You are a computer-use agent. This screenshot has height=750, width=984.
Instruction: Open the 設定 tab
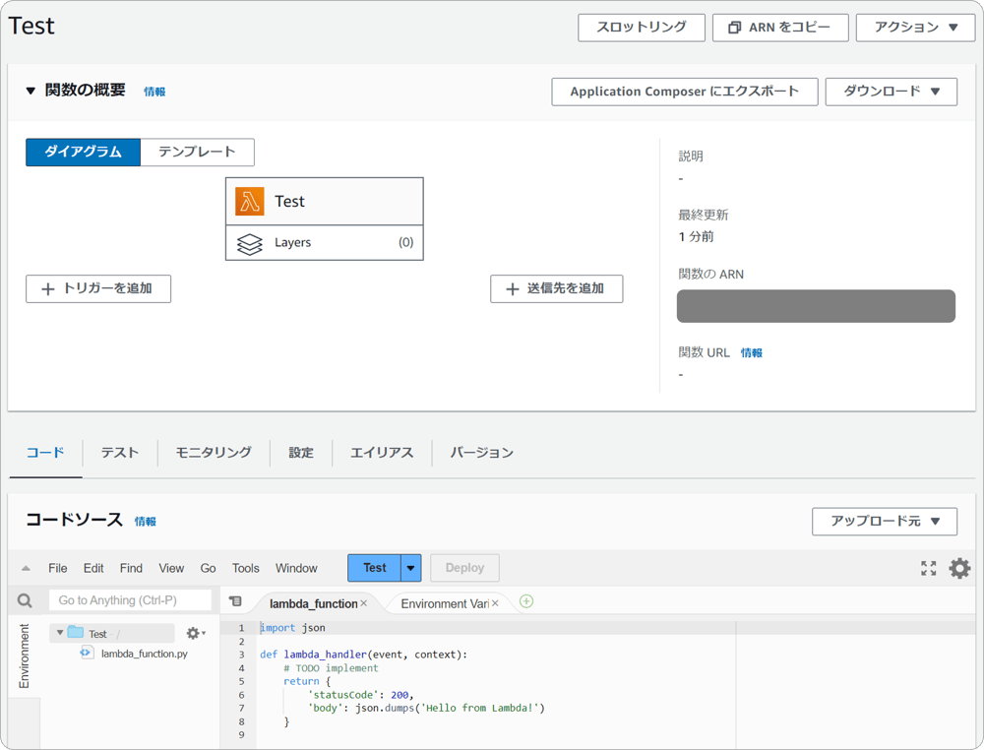click(x=301, y=453)
